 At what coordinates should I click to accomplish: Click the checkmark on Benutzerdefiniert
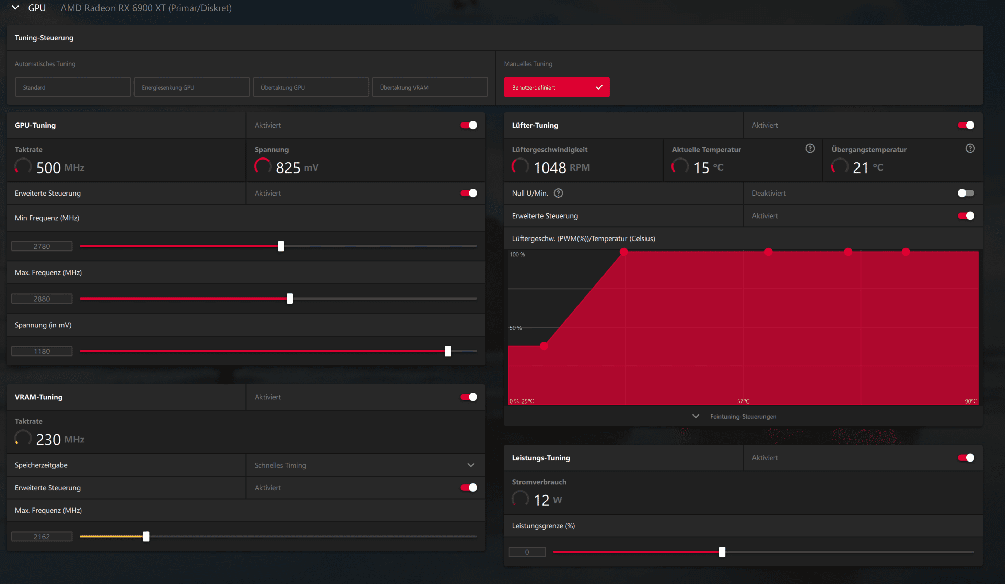pyautogui.click(x=599, y=87)
